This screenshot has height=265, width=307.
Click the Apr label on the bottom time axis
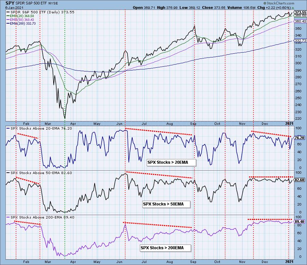[x=73, y=262]
